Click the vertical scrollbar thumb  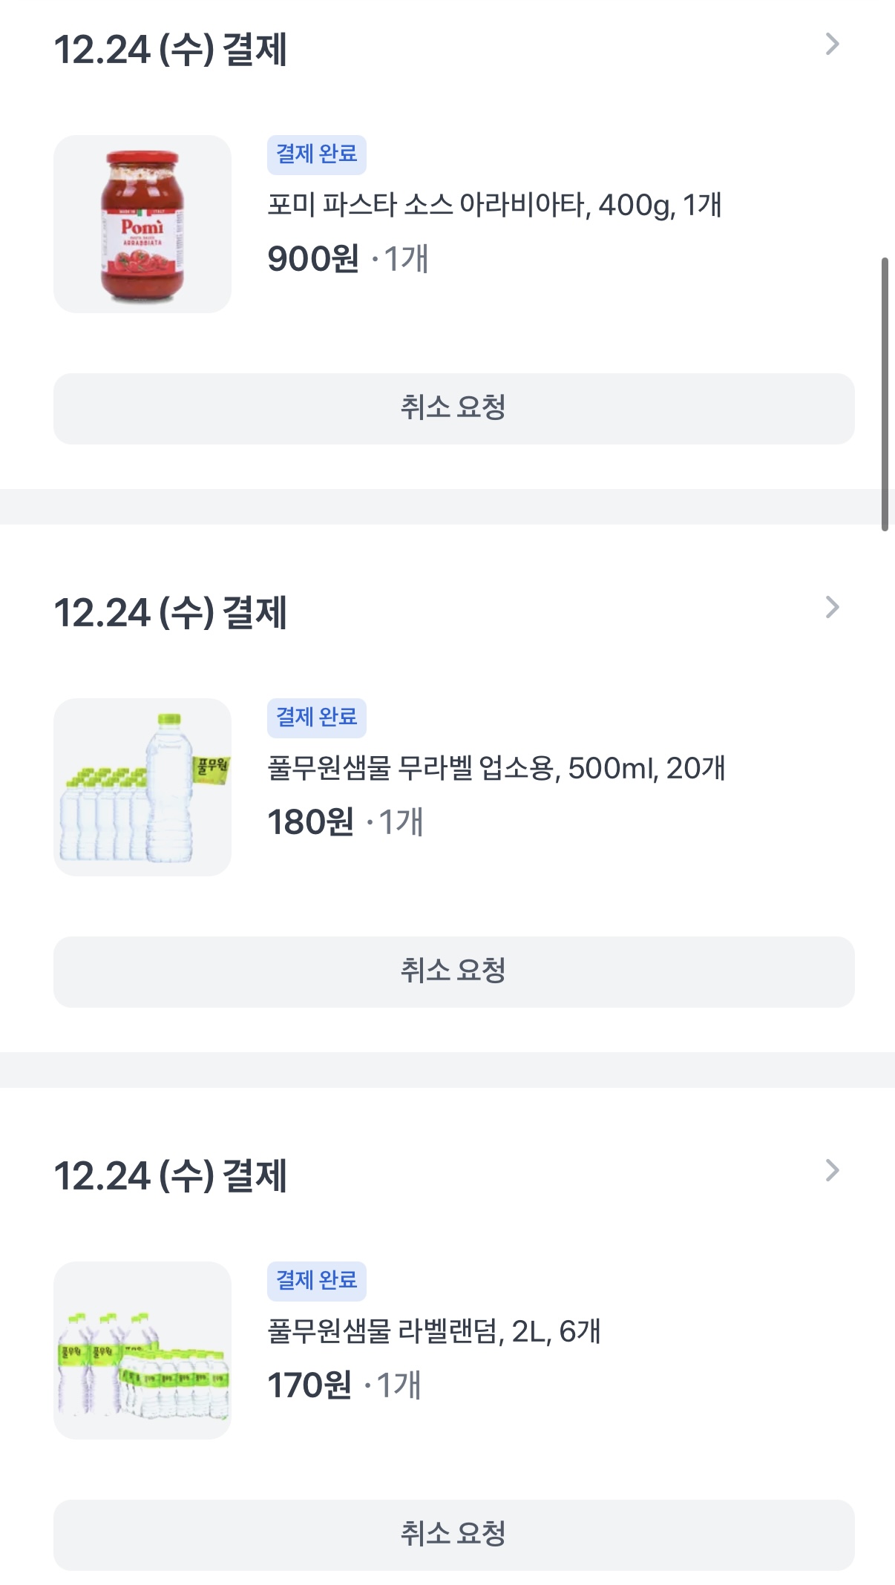click(x=885, y=394)
